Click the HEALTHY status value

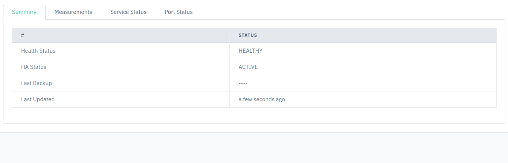click(250, 51)
